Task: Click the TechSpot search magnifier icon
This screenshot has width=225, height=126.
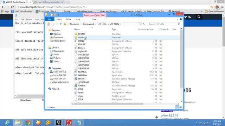Action: (199, 17)
